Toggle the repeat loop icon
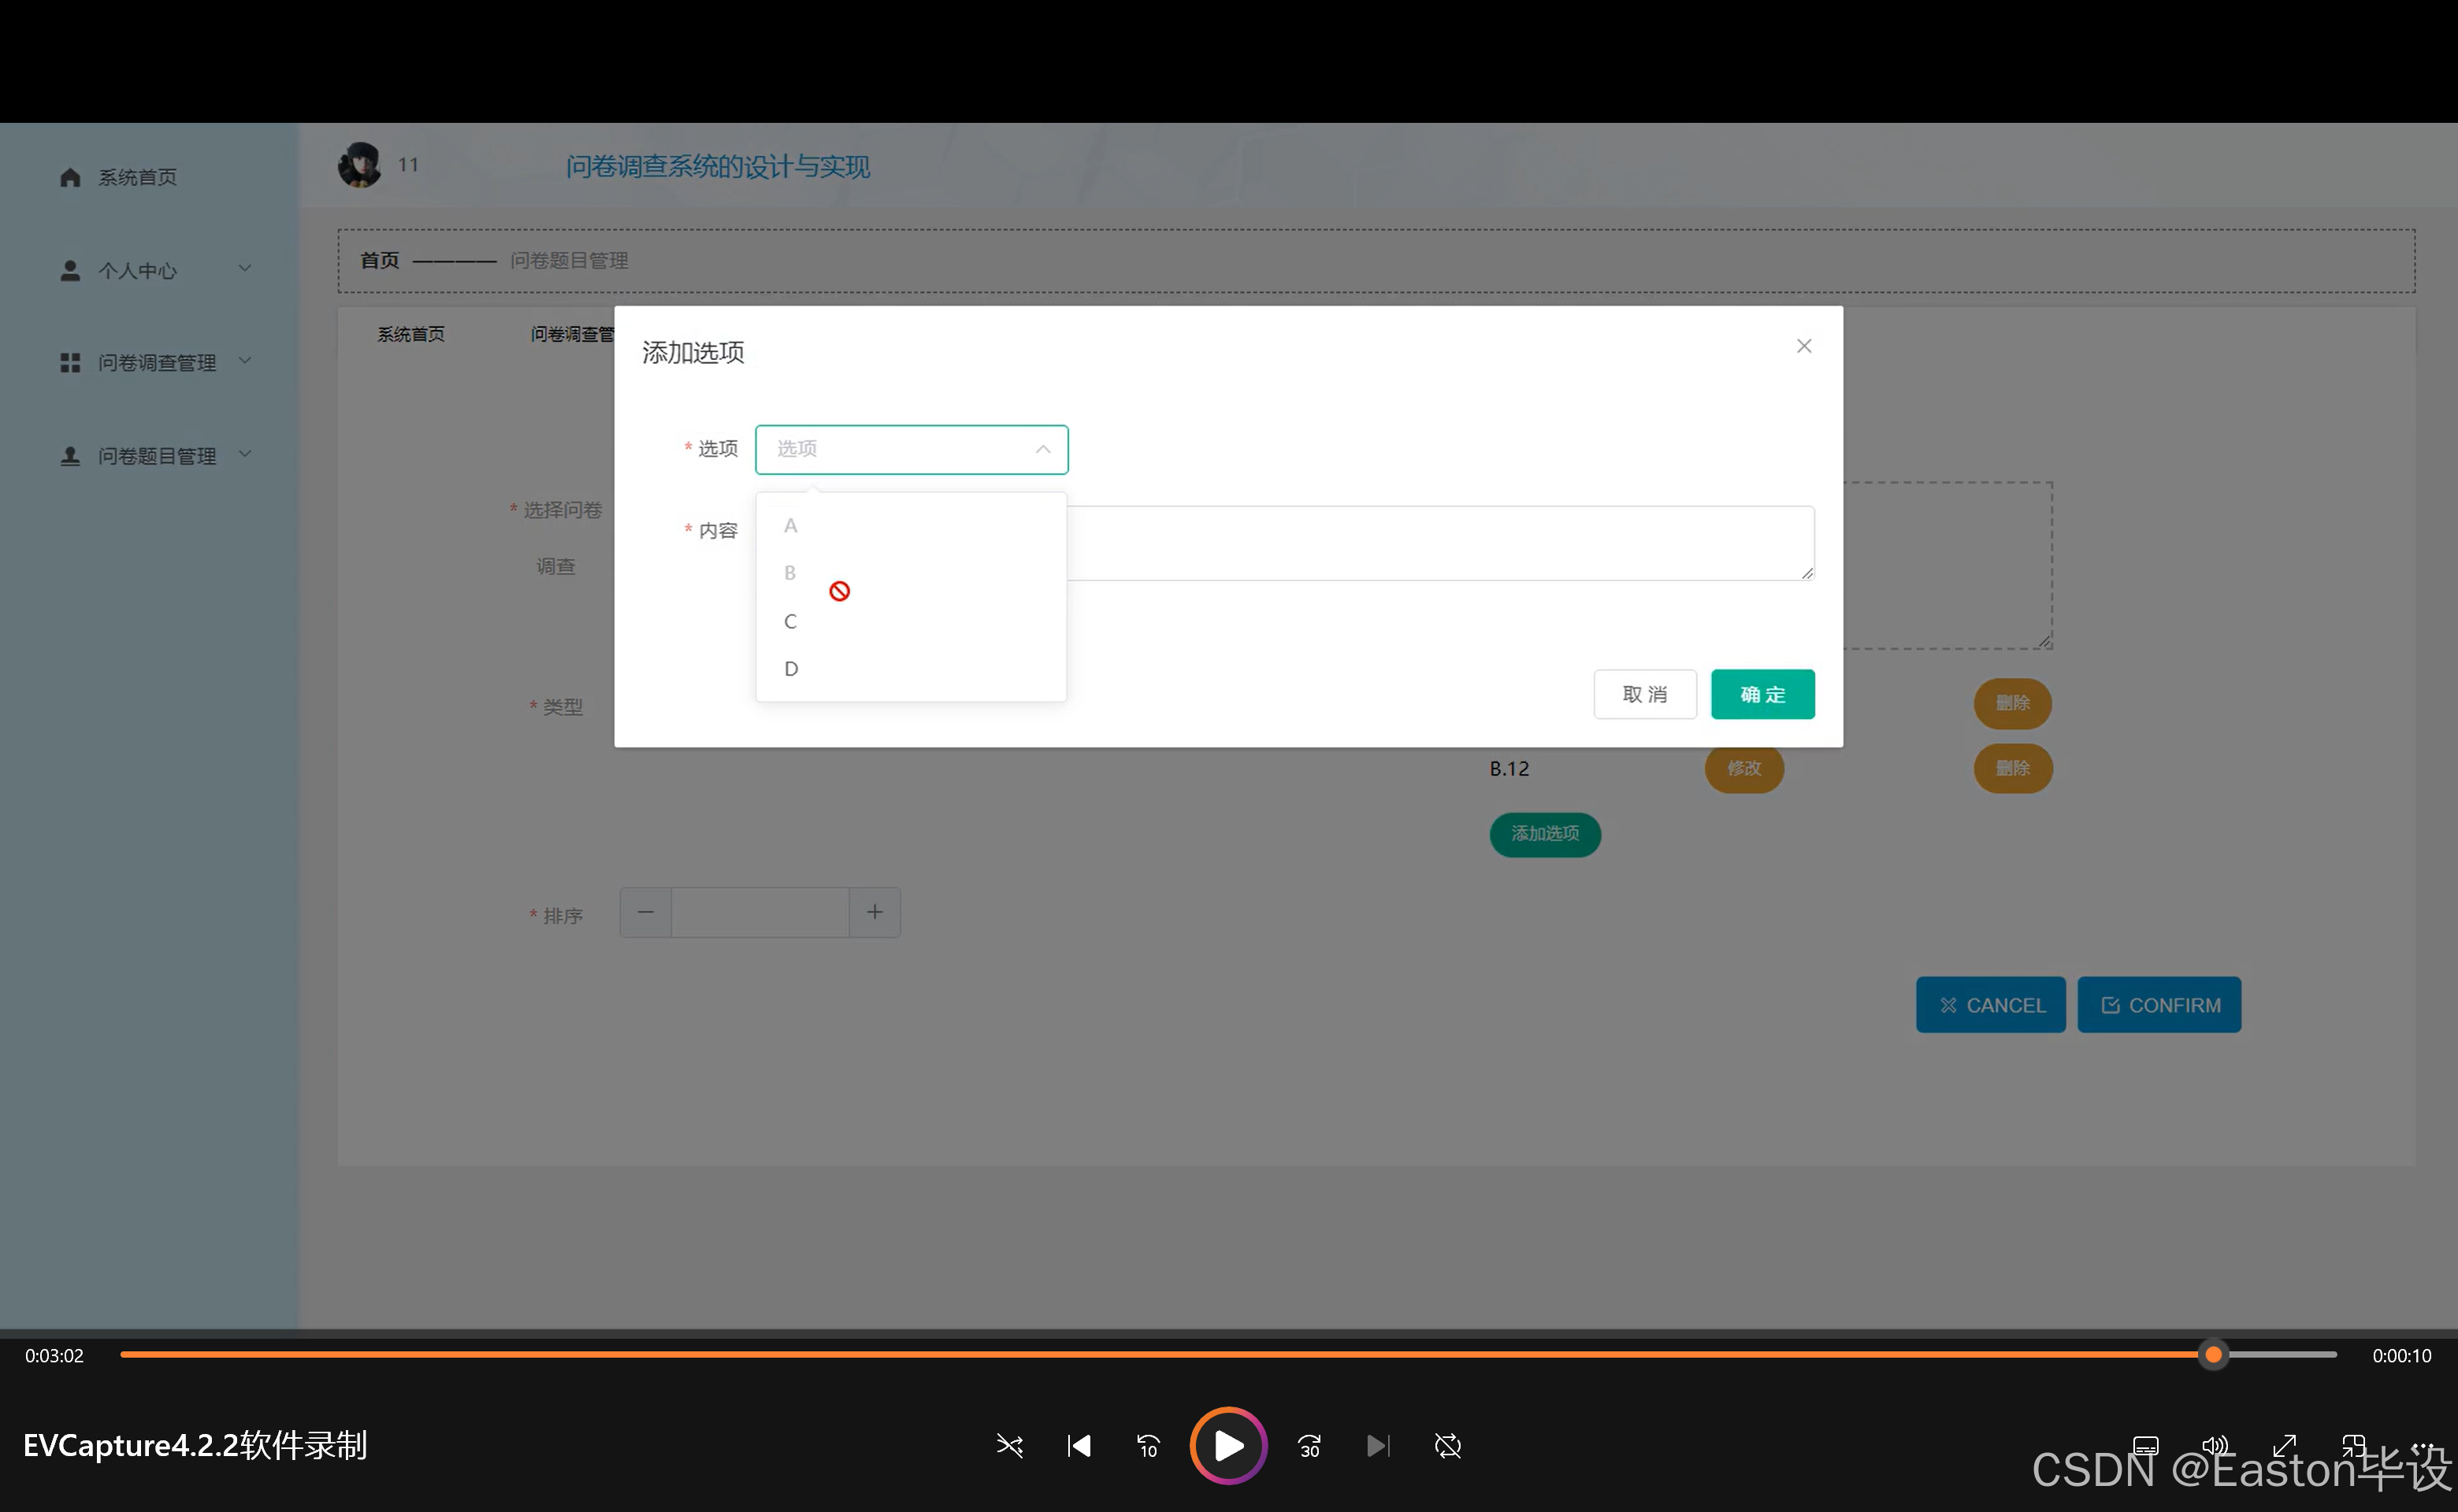Image resolution: width=2458 pixels, height=1512 pixels. coord(1447,1446)
